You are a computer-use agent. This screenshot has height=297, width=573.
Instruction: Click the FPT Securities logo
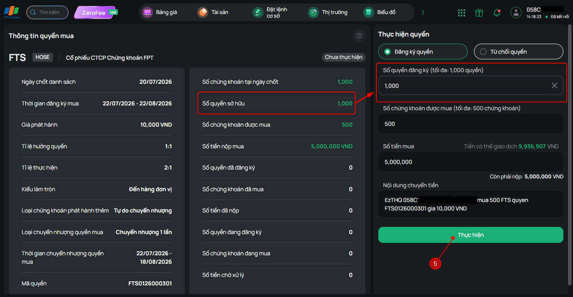tap(12, 12)
